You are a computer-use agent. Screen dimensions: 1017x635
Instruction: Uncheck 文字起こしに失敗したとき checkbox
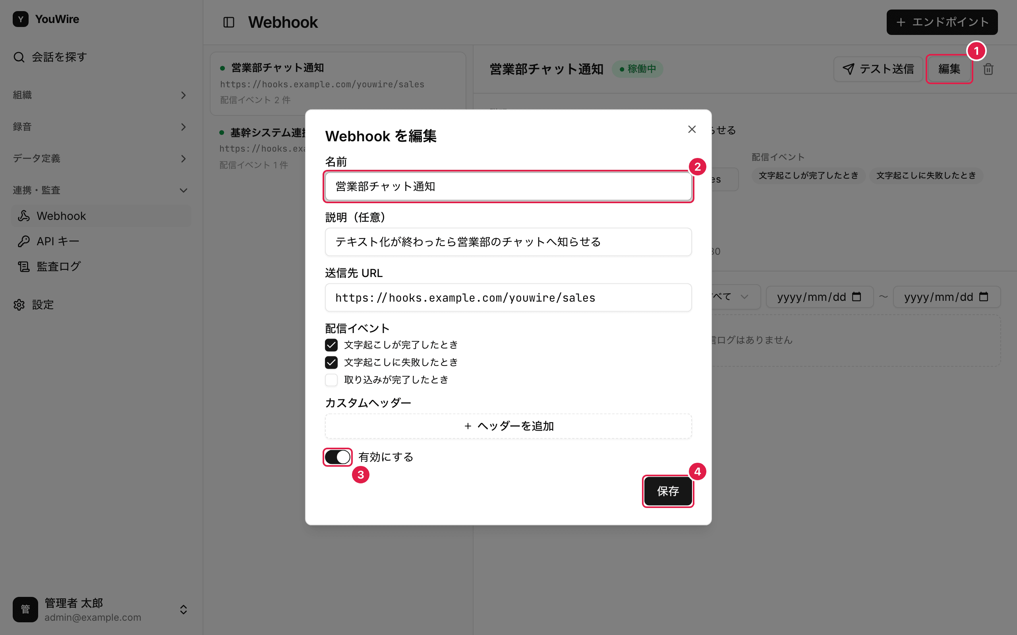[331, 362]
